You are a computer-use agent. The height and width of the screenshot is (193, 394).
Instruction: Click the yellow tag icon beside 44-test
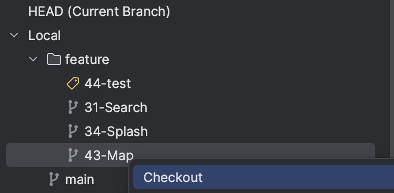point(73,83)
